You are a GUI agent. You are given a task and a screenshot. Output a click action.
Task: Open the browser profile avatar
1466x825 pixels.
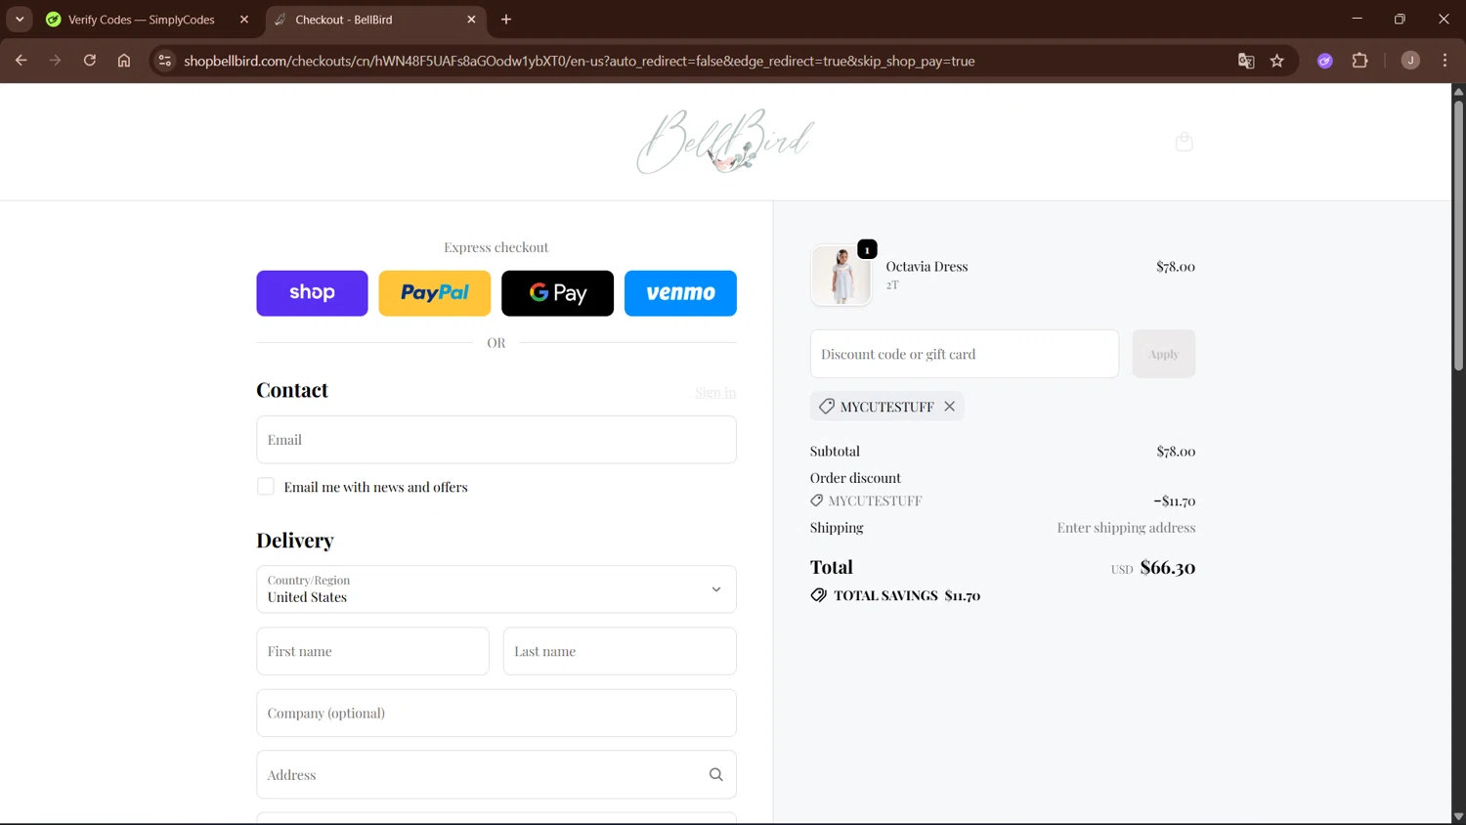pos(1410,61)
